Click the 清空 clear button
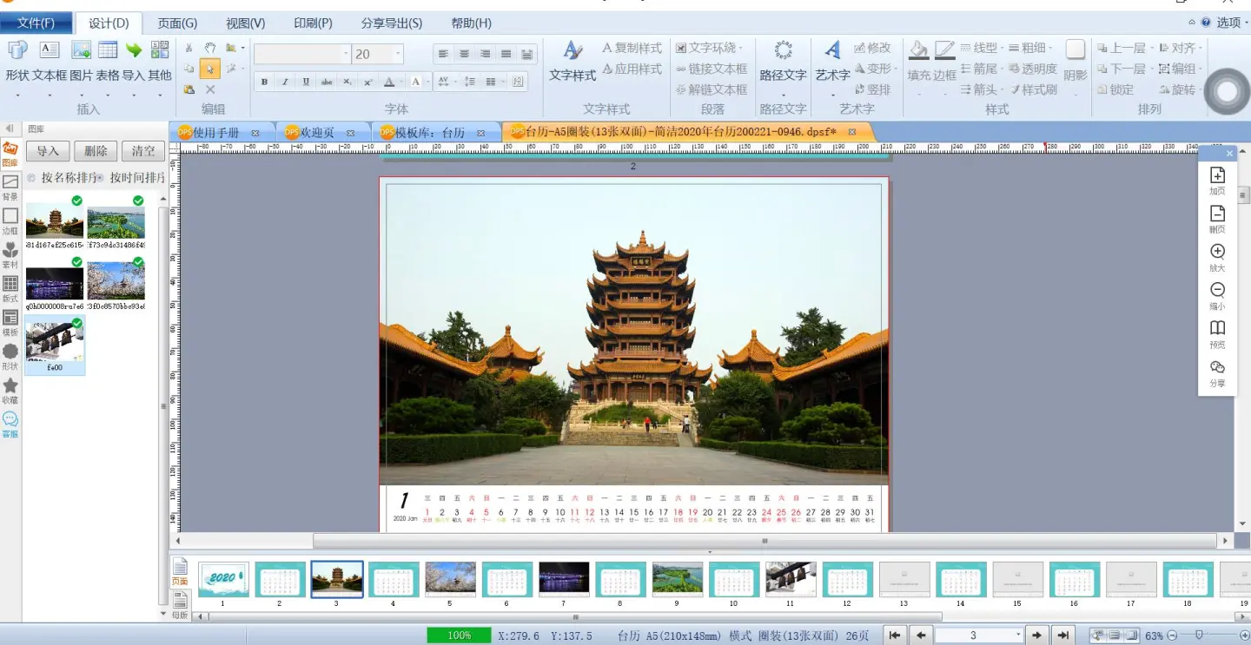 pyautogui.click(x=143, y=151)
